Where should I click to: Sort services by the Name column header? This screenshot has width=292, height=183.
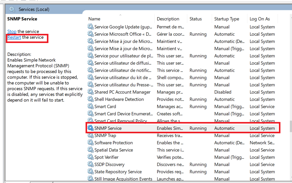click(94, 19)
